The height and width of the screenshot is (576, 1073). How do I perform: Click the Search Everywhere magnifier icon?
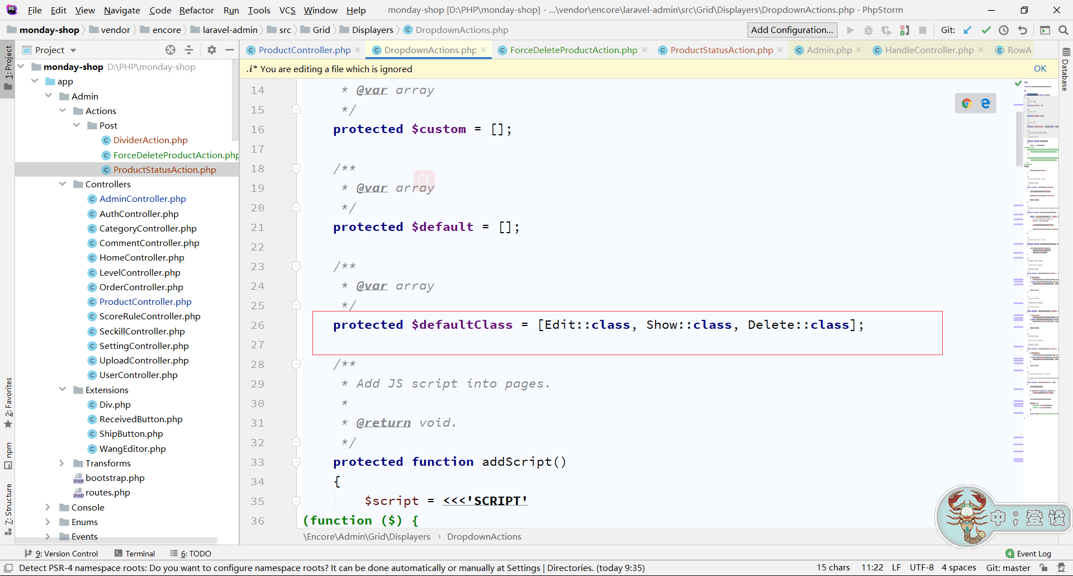1063,30
